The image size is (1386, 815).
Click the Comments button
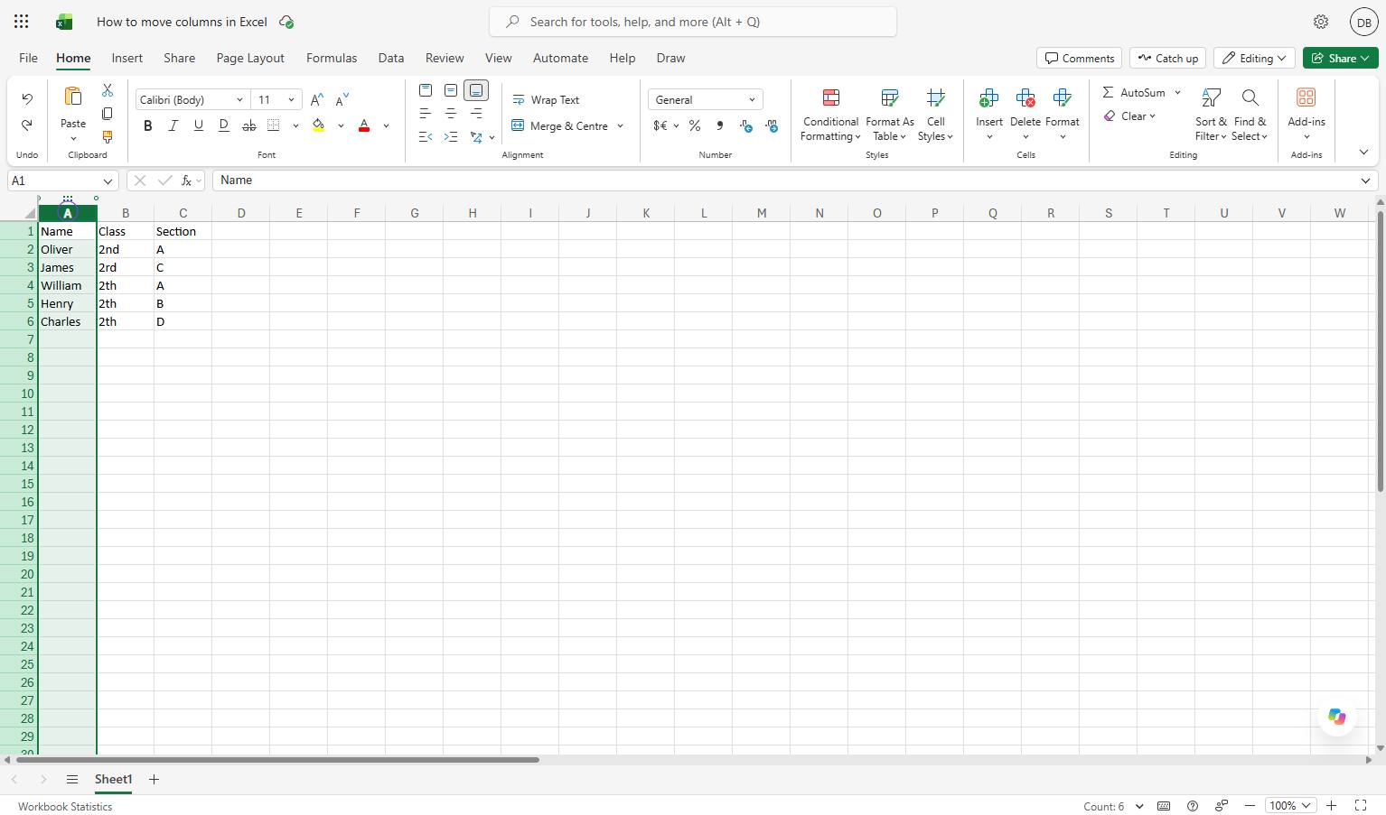point(1080,58)
